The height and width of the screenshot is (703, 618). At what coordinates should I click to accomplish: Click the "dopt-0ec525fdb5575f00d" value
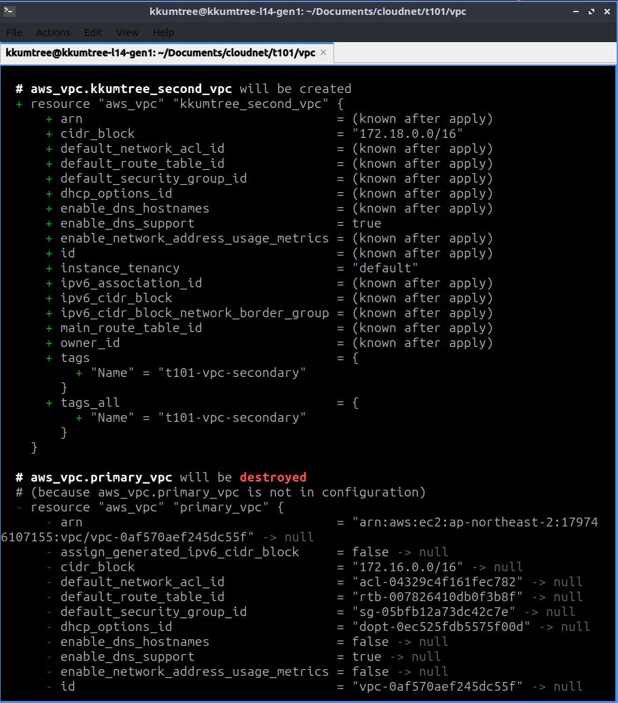(x=441, y=627)
